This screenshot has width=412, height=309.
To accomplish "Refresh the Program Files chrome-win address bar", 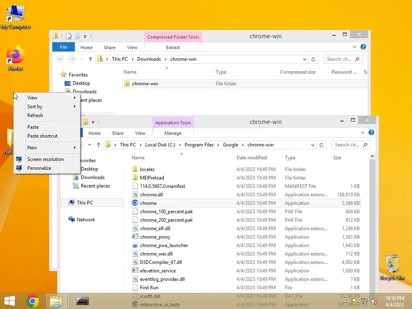I will tap(321, 145).
